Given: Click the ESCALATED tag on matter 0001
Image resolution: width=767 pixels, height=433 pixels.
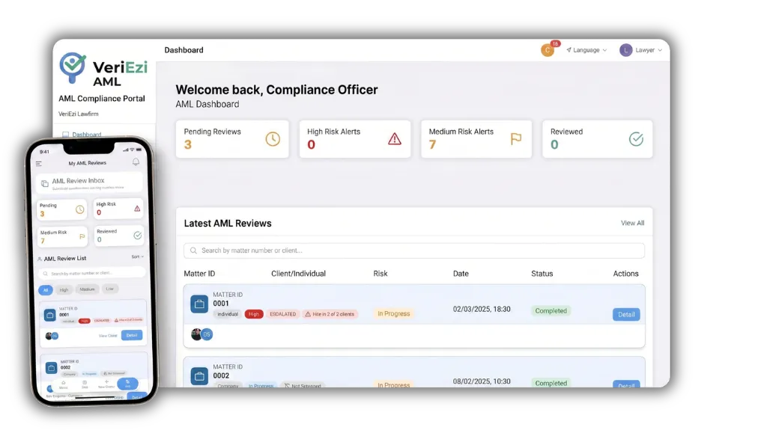Looking at the screenshot, I should [282, 314].
